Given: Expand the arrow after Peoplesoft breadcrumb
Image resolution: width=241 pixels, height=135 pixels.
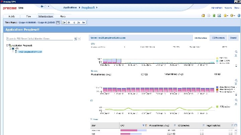Looking at the screenshot, I should (x=97, y=7).
